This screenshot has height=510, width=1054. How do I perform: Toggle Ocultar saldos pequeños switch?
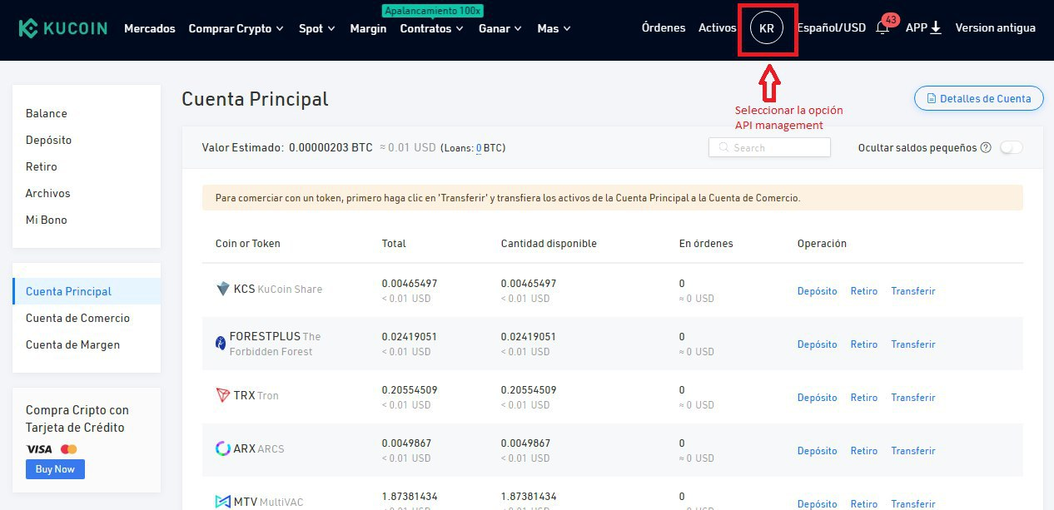[1011, 147]
